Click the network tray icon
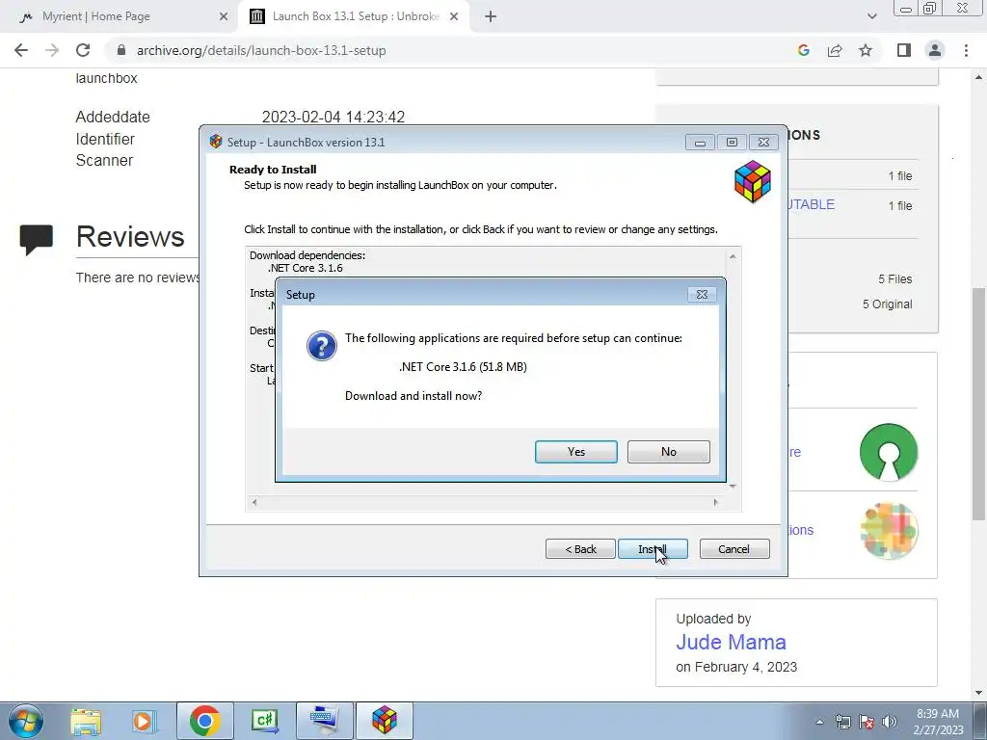Image resolution: width=987 pixels, height=740 pixels. tap(842, 722)
